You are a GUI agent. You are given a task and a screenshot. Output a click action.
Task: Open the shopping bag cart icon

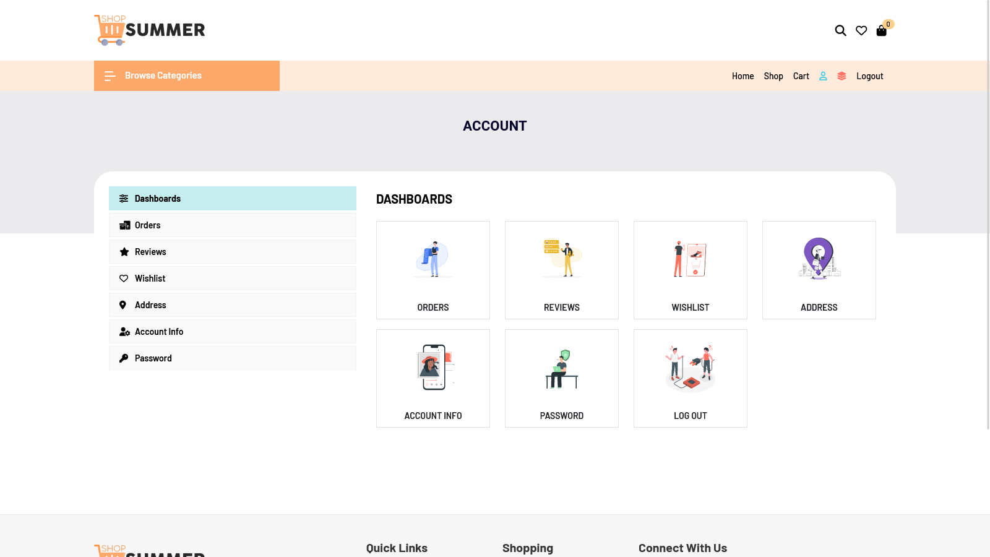click(x=880, y=31)
